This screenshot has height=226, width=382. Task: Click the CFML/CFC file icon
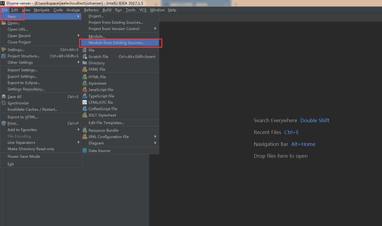85,102
